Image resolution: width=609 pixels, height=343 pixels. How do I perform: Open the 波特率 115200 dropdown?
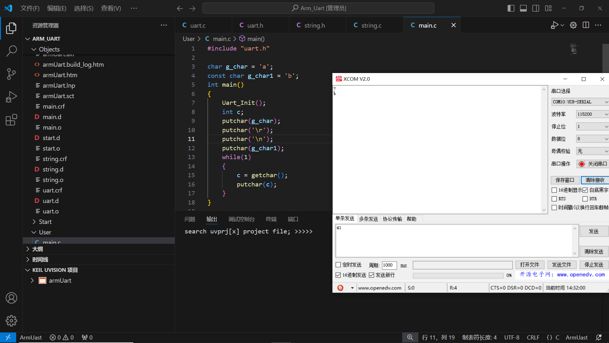coord(592,114)
